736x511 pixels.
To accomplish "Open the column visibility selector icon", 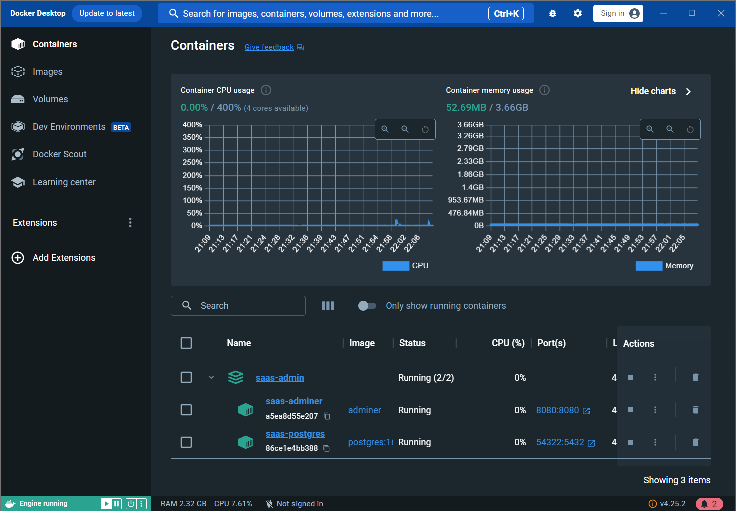I will coord(328,306).
